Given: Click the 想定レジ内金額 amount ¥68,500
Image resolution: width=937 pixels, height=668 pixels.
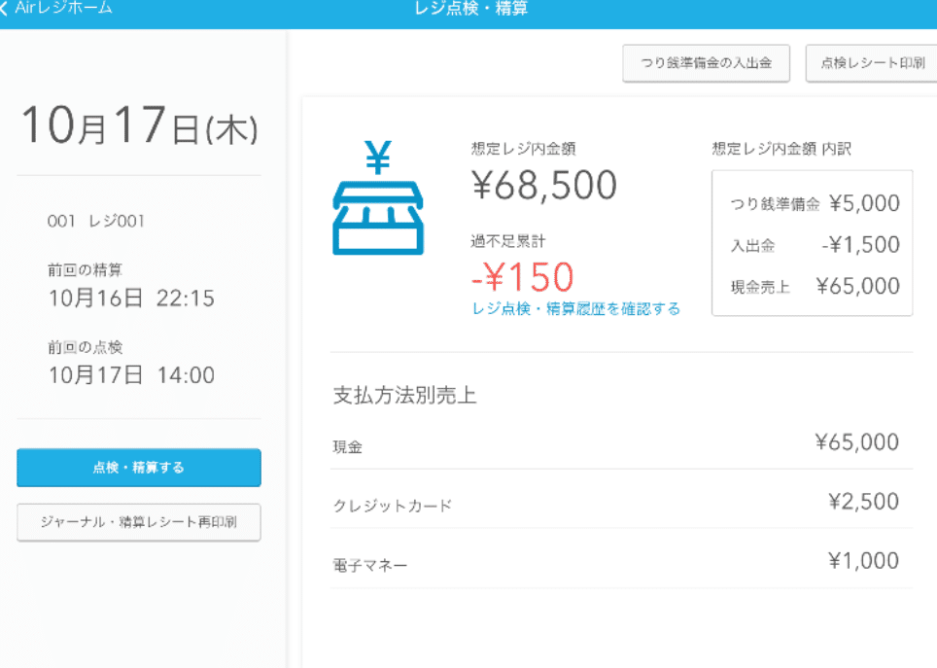Looking at the screenshot, I should point(542,185).
